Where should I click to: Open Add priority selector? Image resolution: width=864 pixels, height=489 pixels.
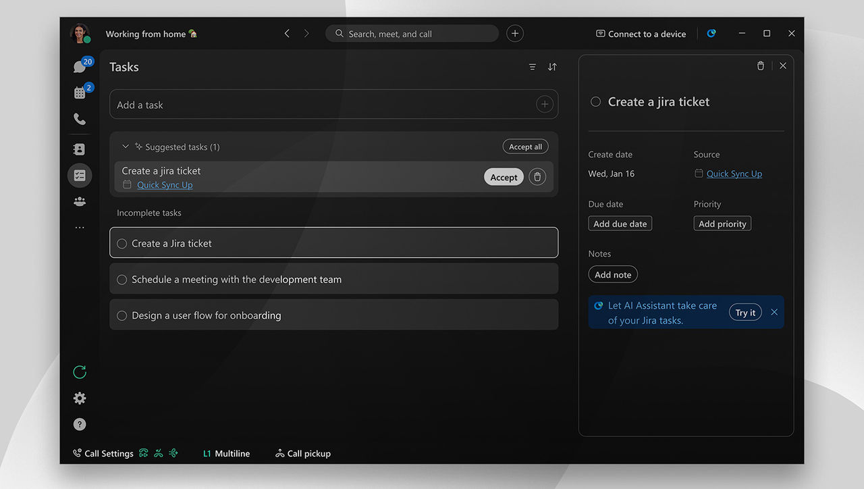722,224
